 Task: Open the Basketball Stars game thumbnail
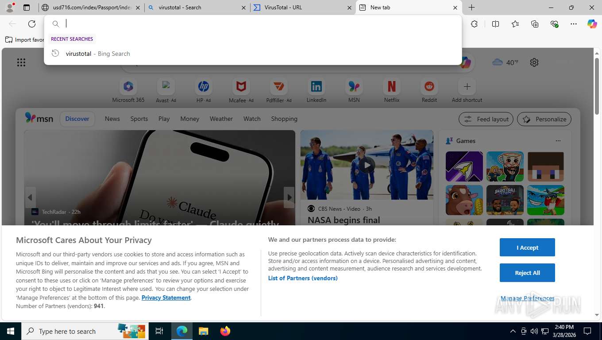[505, 200]
